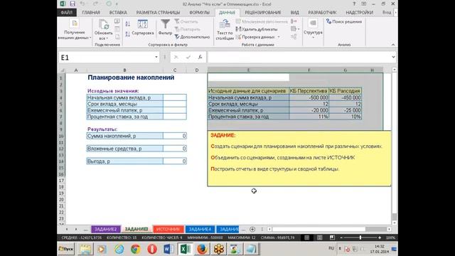Click the Redo arrow in quick access toolbar
The height and width of the screenshot is (256, 455).
(x=95, y=4)
